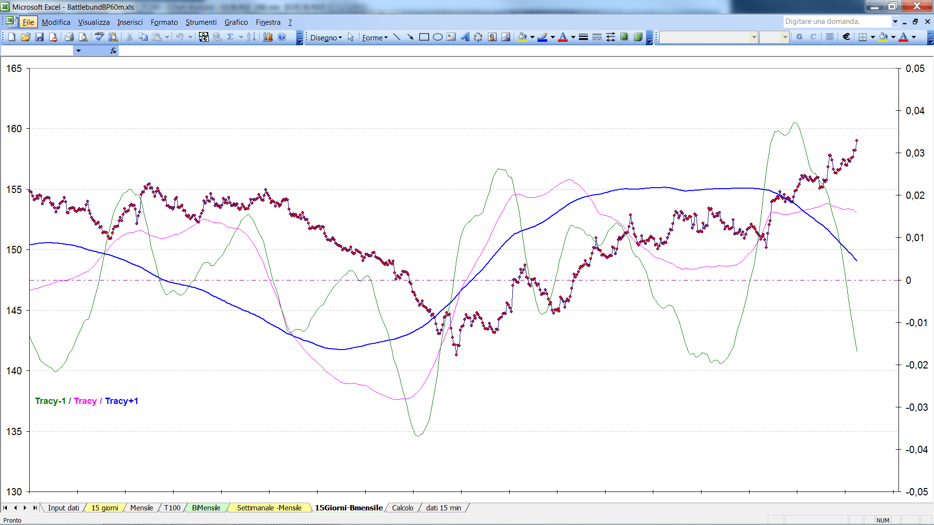This screenshot has height=525, width=934.
Task: Insert a Diagram or Organization Chart
Action: click(x=478, y=37)
